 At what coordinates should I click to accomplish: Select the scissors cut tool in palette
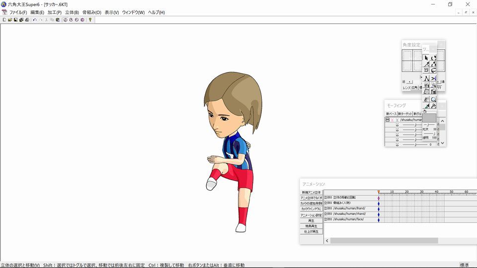tap(433, 78)
